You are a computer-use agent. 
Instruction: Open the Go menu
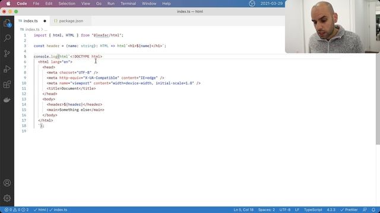(x=99, y=4)
